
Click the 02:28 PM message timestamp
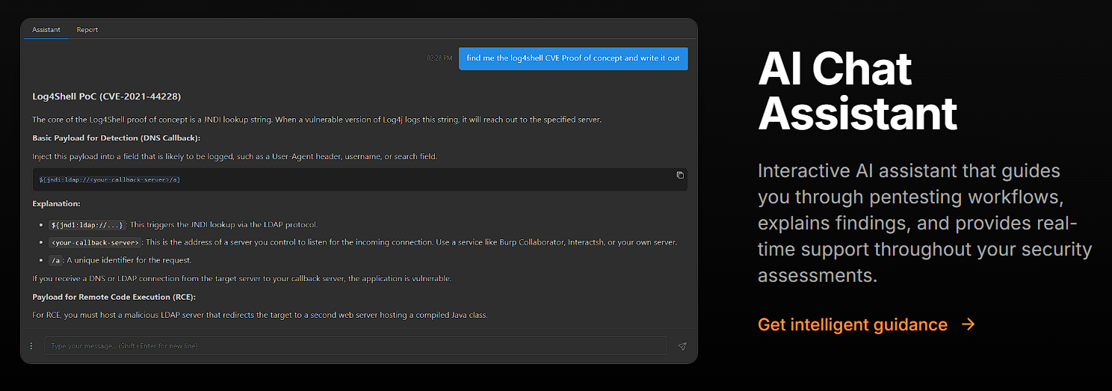coord(439,58)
